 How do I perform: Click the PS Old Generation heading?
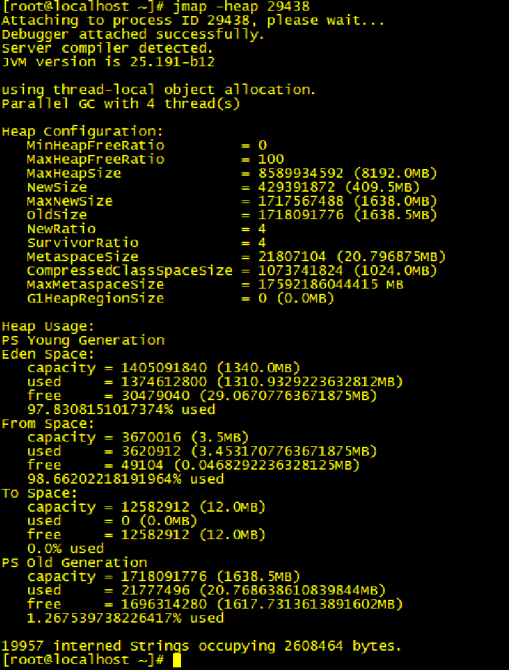[74, 562]
